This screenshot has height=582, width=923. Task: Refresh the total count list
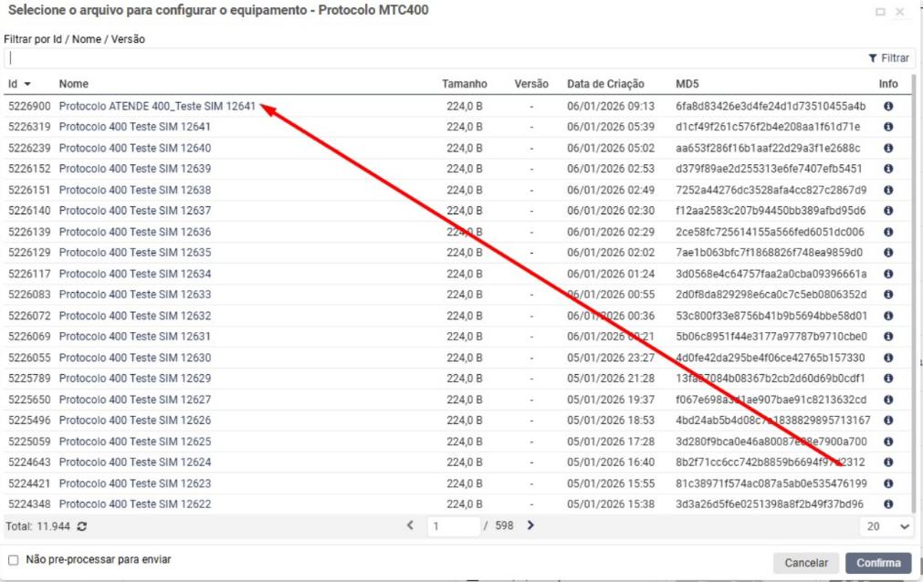tap(81, 526)
